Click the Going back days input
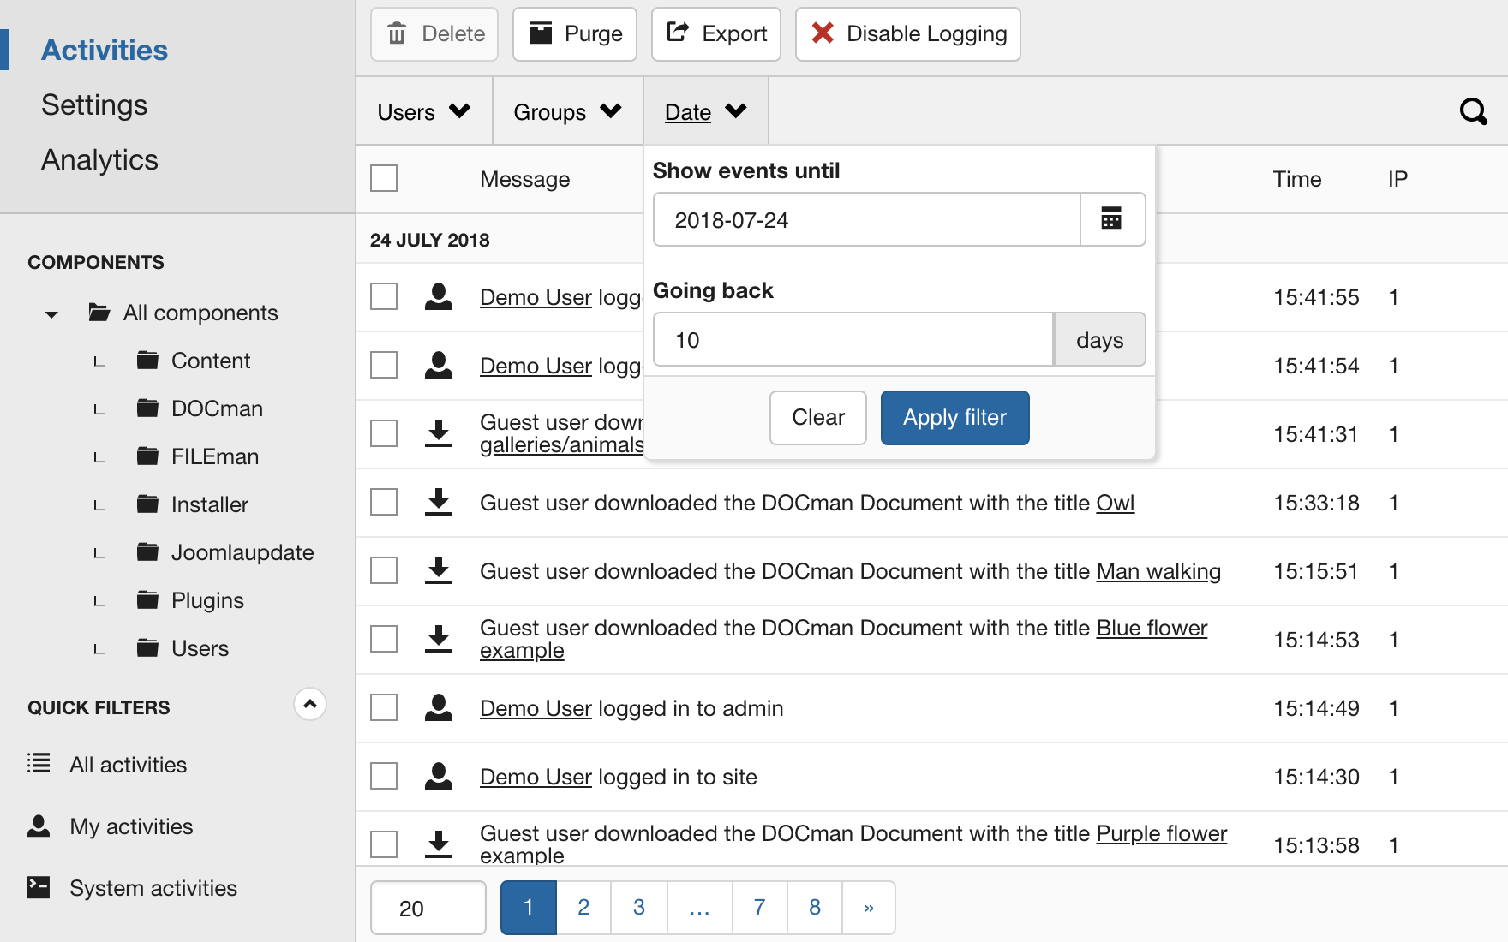1508x942 pixels. pos(853,340)
